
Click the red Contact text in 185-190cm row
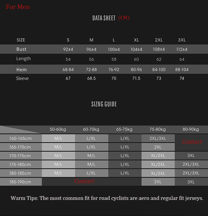pyautogui.click(x=84, y=181)
